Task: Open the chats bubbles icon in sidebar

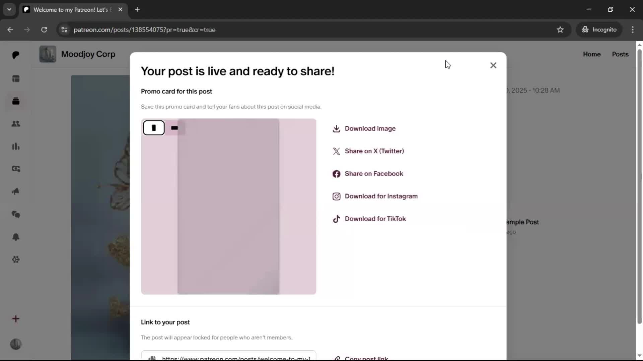Action: click(x=16, y=214)
